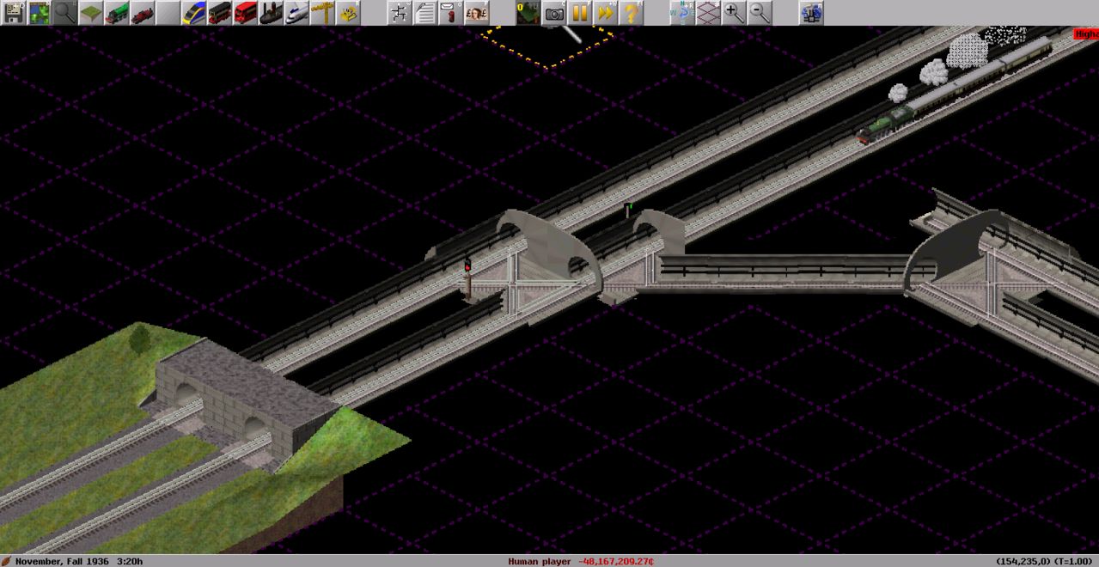The image size is (1099, 567).
Task: Open the green steam locomotive rail tools
Action: (x=116, y=13)
